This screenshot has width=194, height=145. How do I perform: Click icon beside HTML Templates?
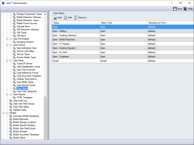[x=14, y=97]
